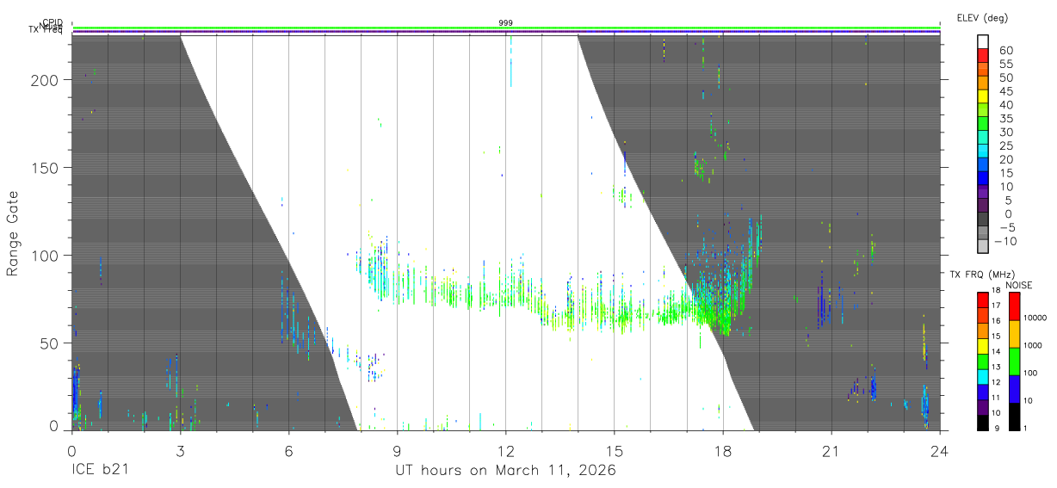Pick the black bottom swatch of TX FRQ colorbar
1057x488 pixels.
pos(982,421)
